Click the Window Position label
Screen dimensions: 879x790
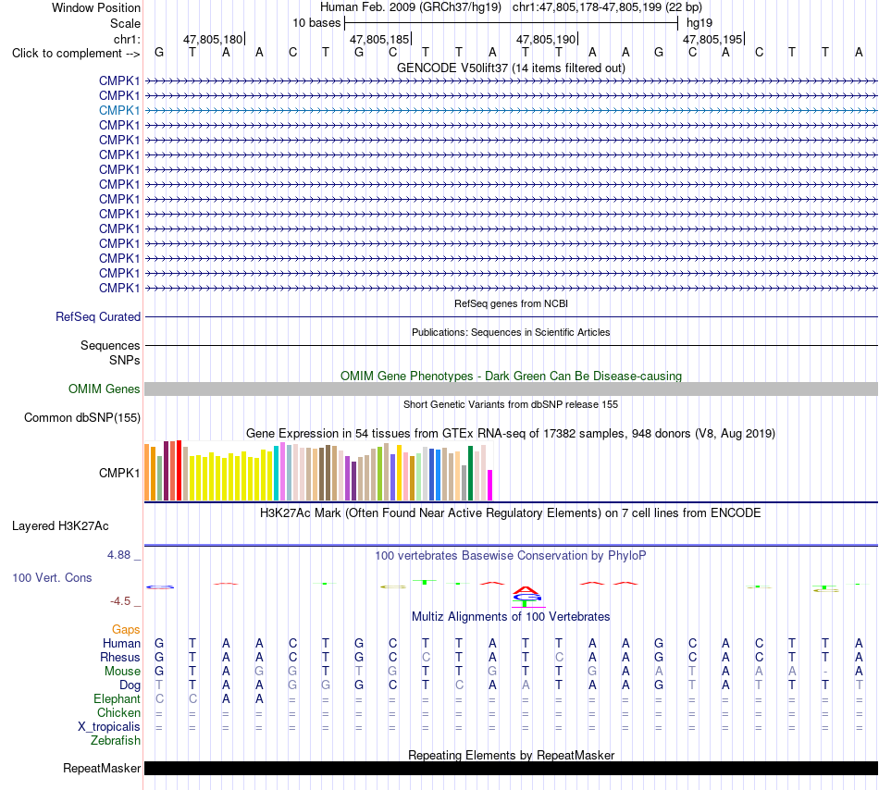click(96, 7)
